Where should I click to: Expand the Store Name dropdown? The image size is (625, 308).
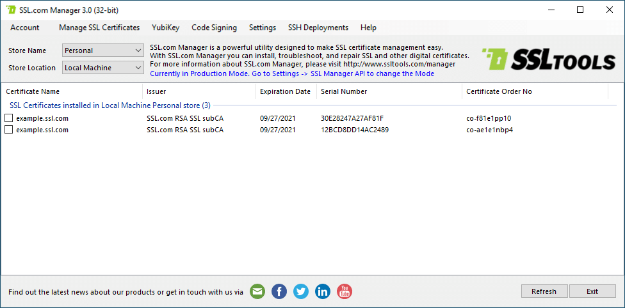pyautogui.click(x=103, y=50)
